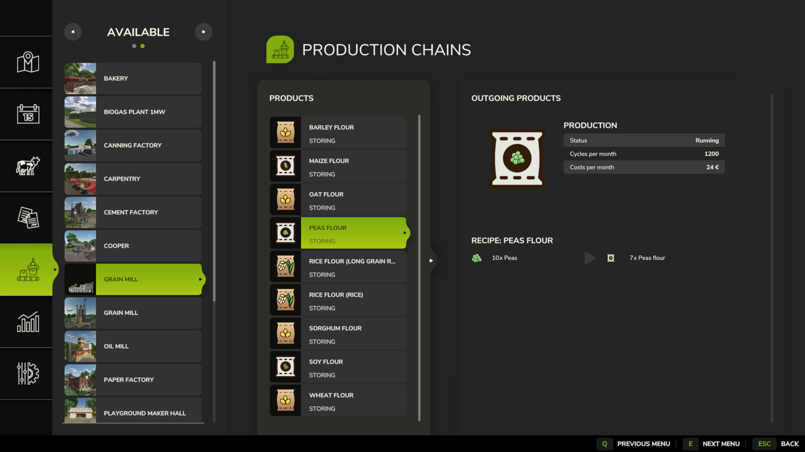Click the Cement Factory thumbnail
The width and height of the screenshot is (805, 452).
pos(80,212)
